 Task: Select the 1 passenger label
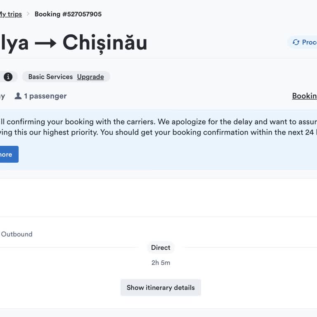[x=45, y=96]
